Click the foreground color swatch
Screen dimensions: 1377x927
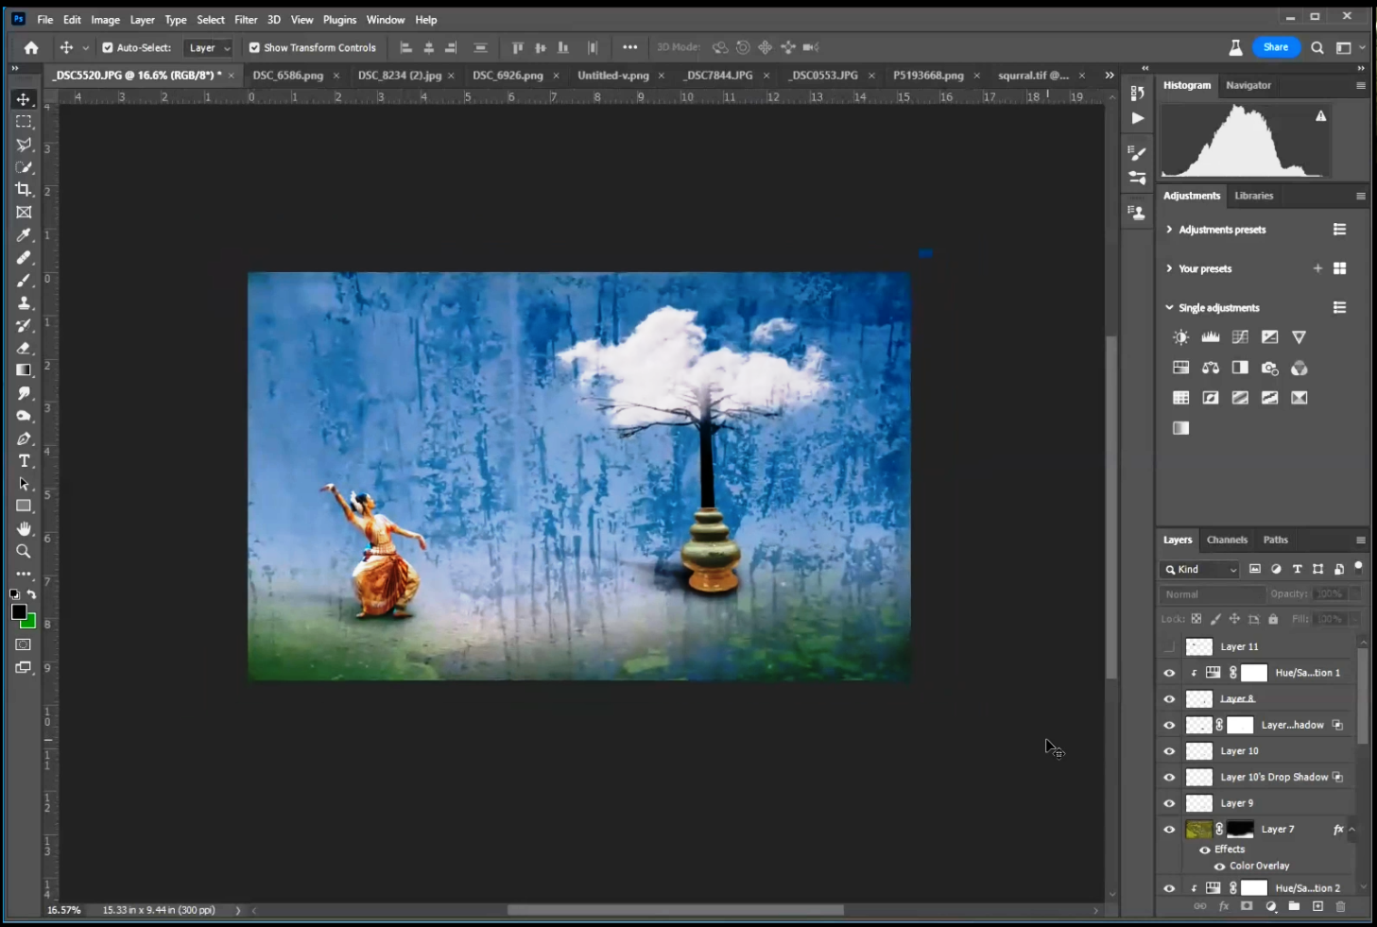[18, 612]
